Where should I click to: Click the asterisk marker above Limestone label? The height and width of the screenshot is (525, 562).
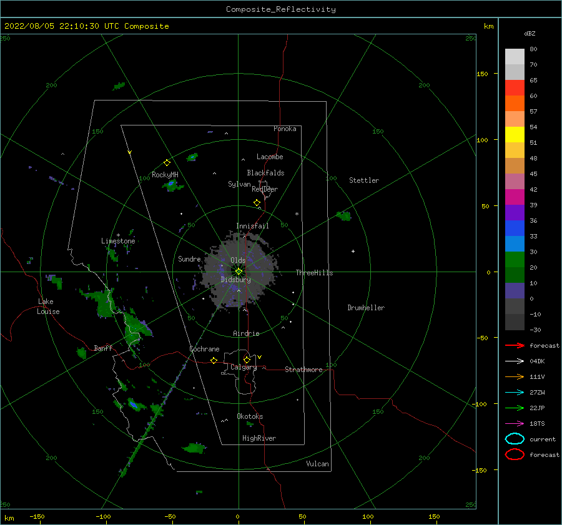(x=118, y=235)
